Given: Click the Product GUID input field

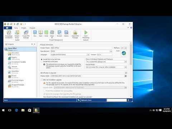Looking at the screenshot, I should (x=87, y=76).
